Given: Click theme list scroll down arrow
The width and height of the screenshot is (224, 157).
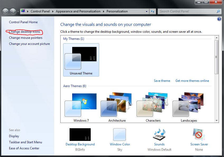Looking at the screenshot, I should tap(217, 121).
